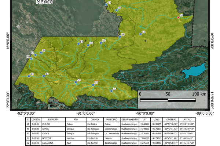Select the blue station marker 60
220x146 pixels.
pyautogui.click(x=116, y=10)
